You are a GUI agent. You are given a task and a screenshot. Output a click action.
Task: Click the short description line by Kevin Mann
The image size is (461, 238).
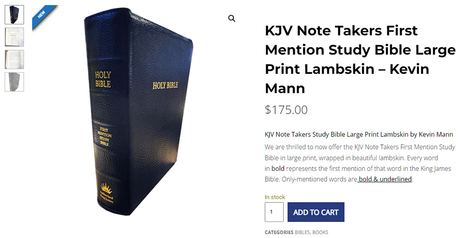pyautogui.click(x=359, y=135)
